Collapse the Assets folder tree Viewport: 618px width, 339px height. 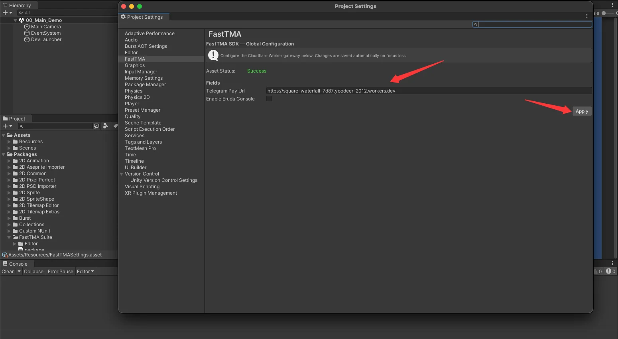point(4,135)
